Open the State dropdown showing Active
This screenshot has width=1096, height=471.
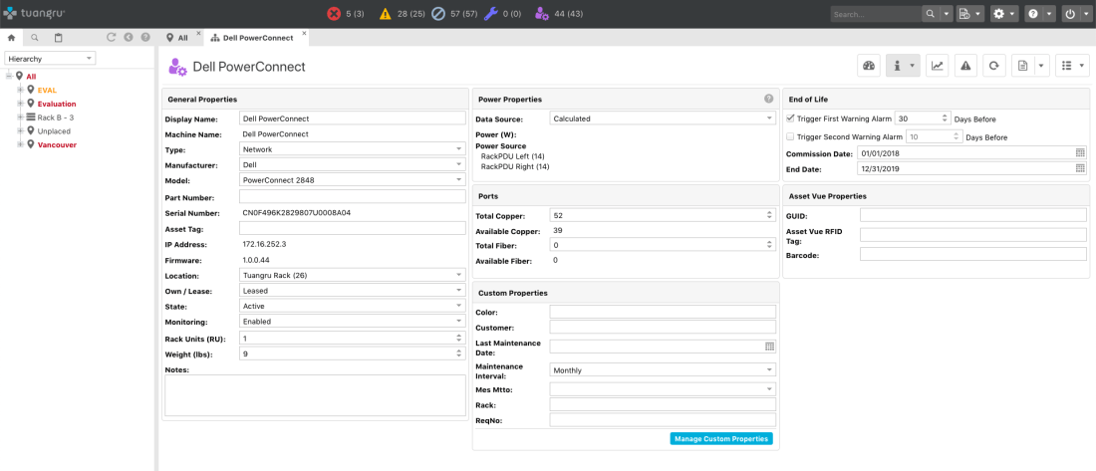click(x=353, y=306)
